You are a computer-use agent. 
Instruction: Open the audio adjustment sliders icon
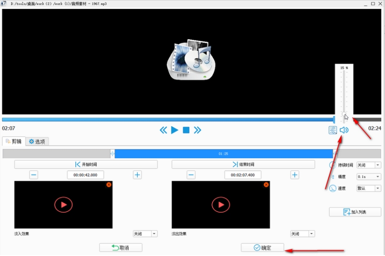click(x=333, y=130)
